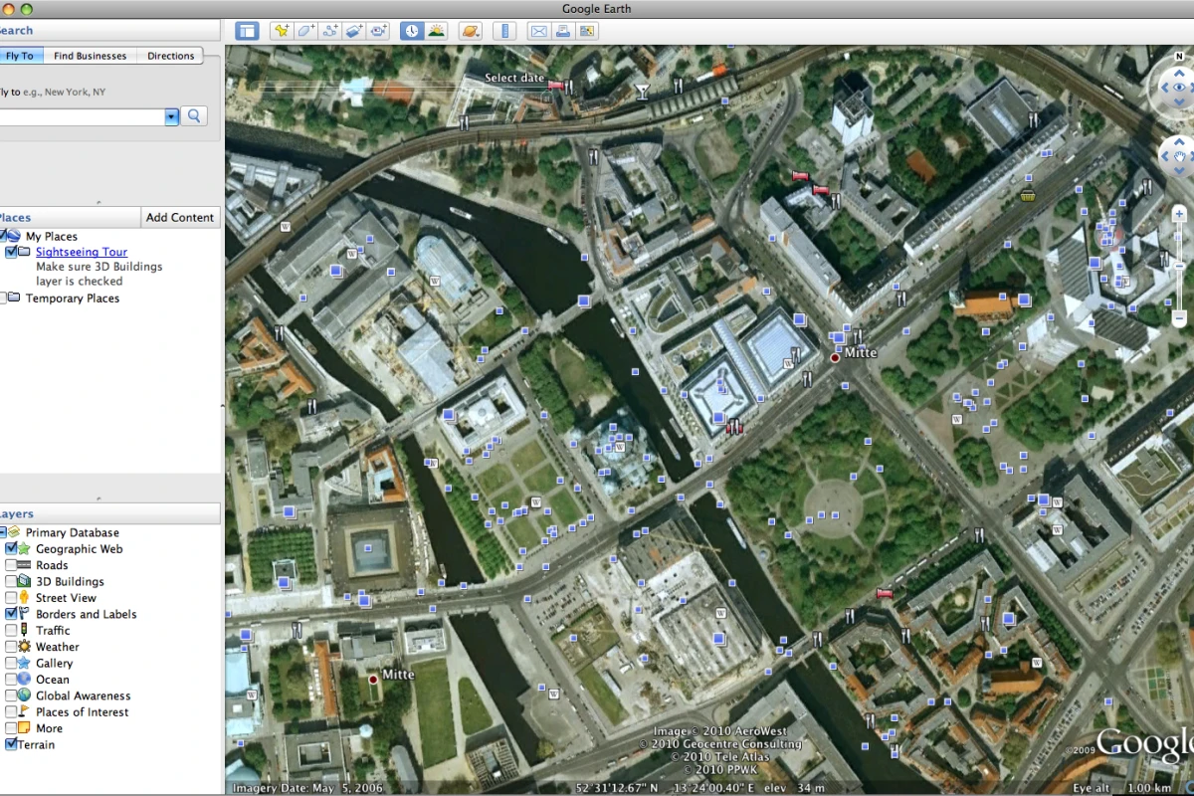
Task: Uncheck the Terrain checkbox
Action: click(12, 744)
